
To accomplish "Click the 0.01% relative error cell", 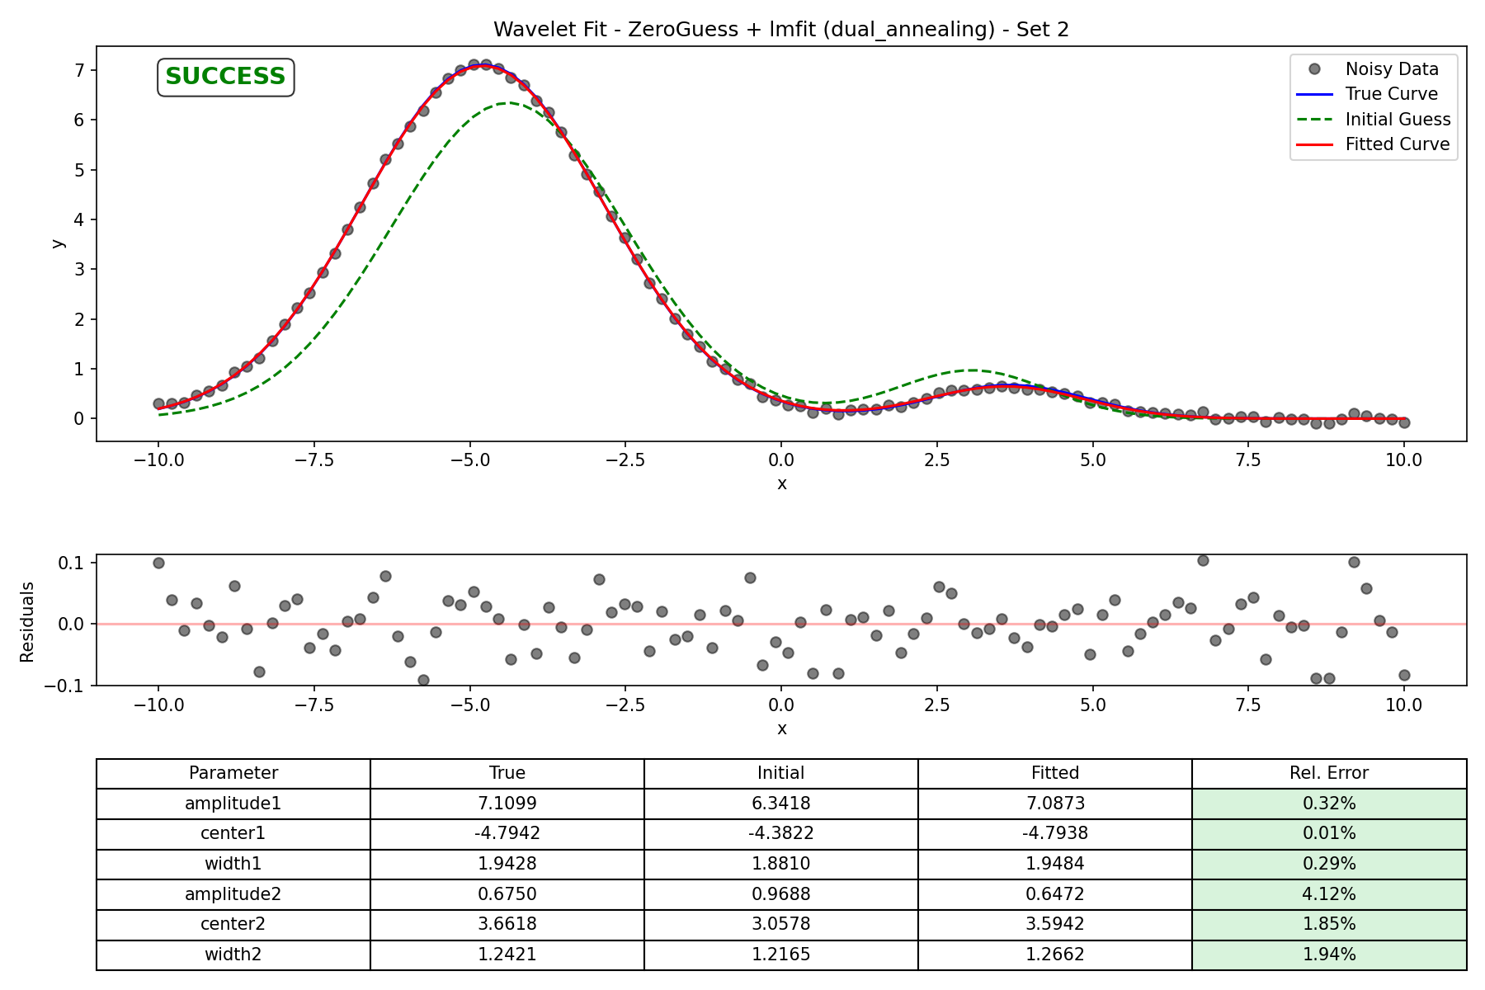I will (x=1329, y=834).
